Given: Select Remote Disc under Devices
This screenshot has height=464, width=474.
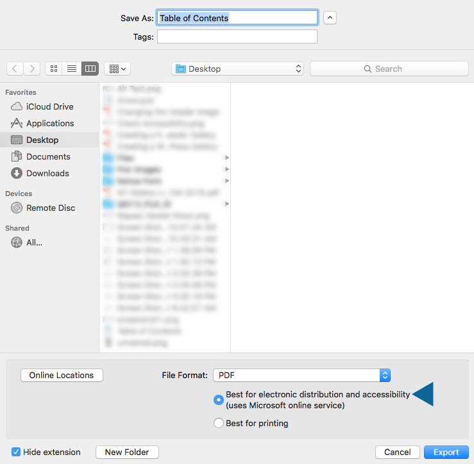Looking at the screenshot, I should click(x=49, y=208).
